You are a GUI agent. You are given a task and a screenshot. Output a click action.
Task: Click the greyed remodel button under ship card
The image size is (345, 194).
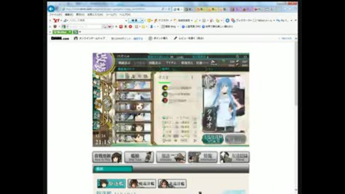[235, 139]
